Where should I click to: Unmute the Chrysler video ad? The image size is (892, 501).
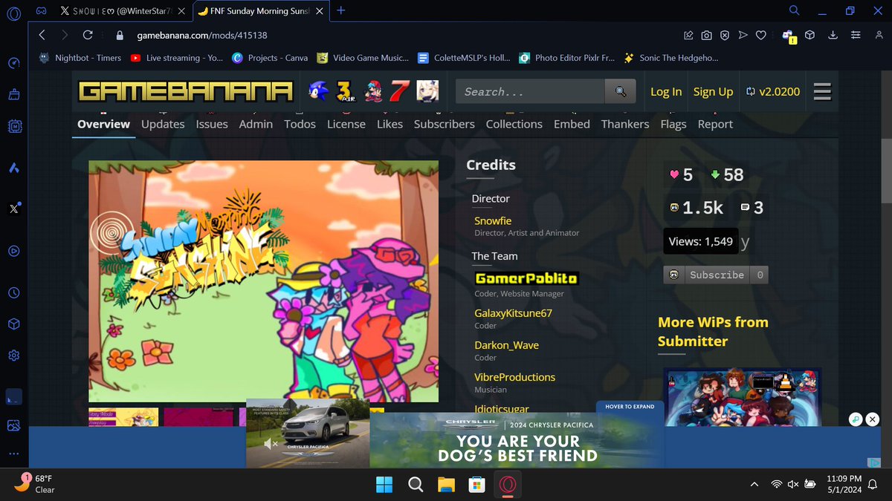pyautogui.click(x=271, y=444)
